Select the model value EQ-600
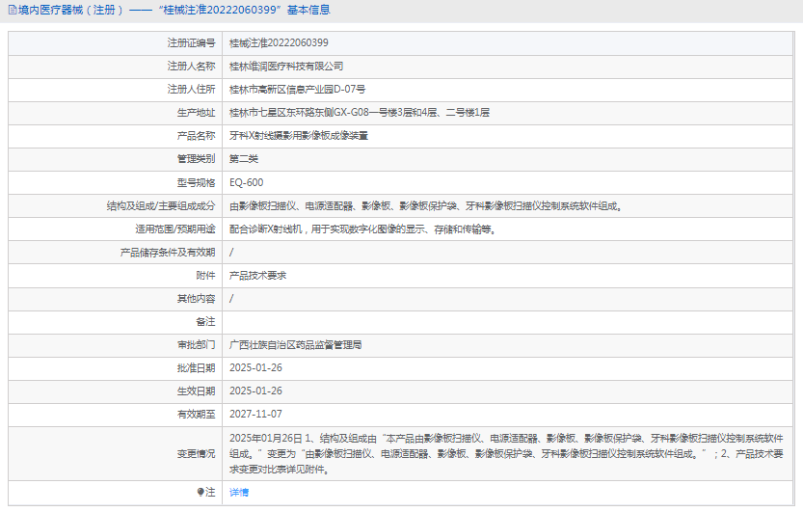 [247, 182]
